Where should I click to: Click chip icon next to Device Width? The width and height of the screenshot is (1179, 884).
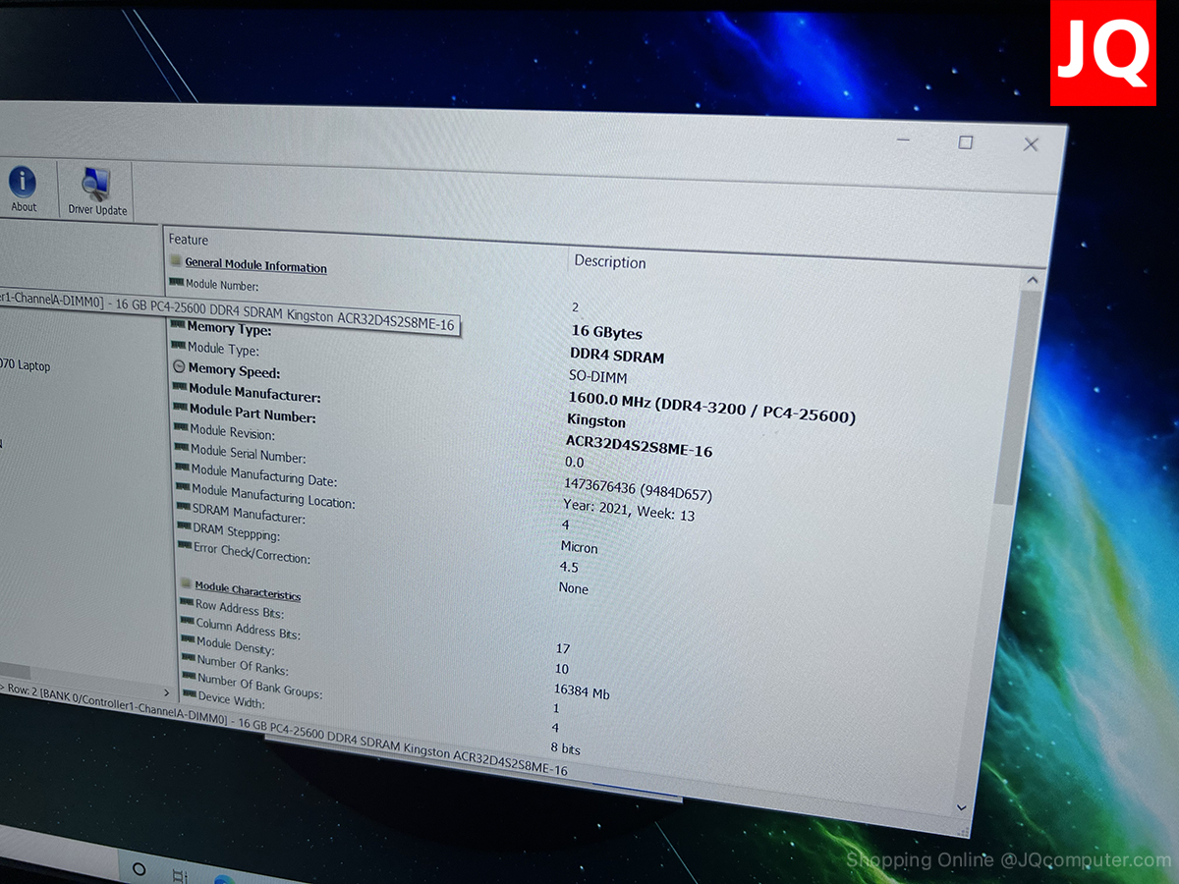pos(191,693)
